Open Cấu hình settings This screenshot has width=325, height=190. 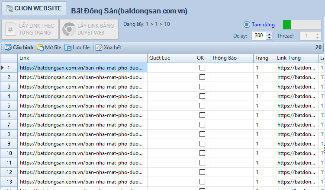coord(19,47)
